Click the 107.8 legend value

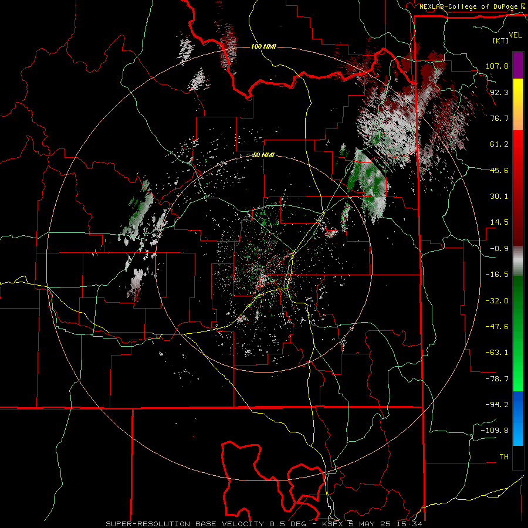(497, 66)
